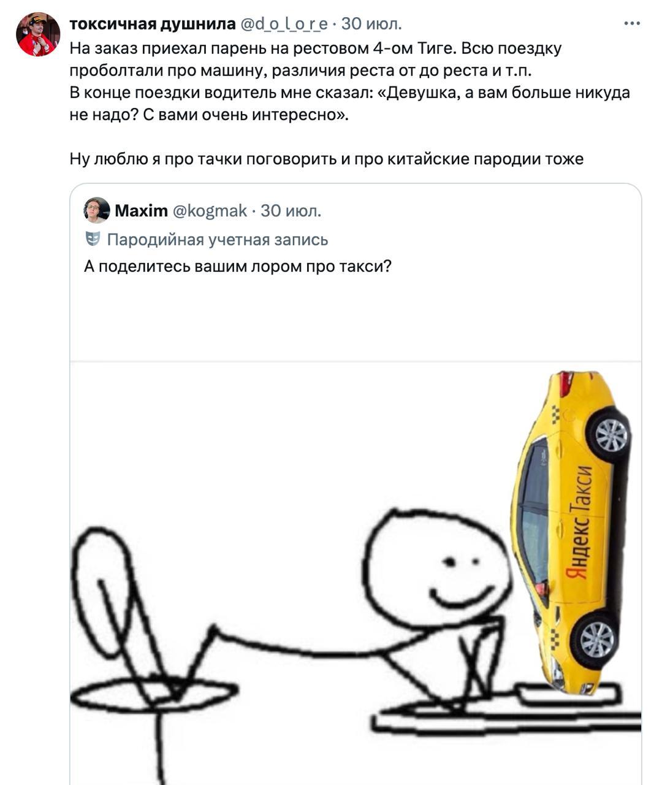The image size is (654, 785).
Task: Open @kogmak handle link
Action: [210, 211]
